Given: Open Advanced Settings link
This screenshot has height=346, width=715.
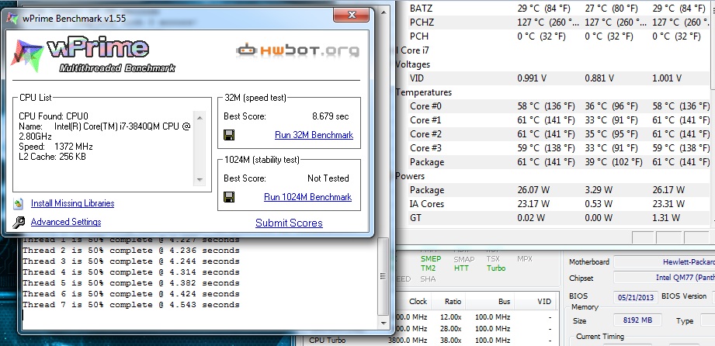Looking at the screenshot, I should click(66, 222).
